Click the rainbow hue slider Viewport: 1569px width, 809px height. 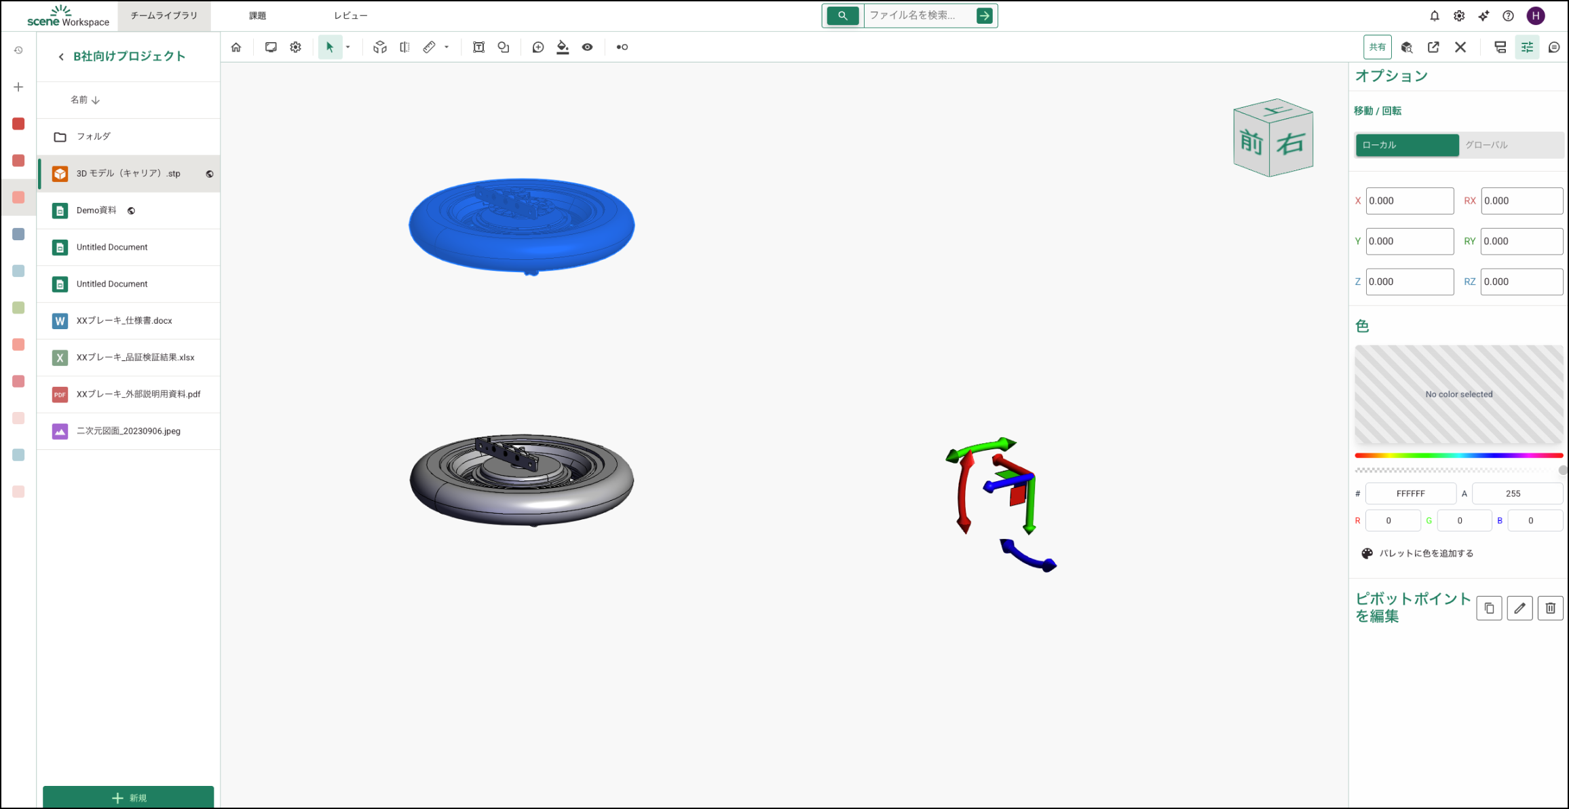click(x=1458, y=455)
